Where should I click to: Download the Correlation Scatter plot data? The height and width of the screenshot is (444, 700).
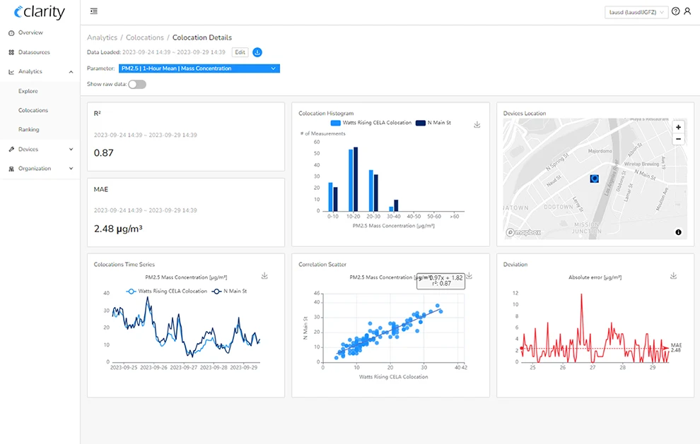pos(469,276)
